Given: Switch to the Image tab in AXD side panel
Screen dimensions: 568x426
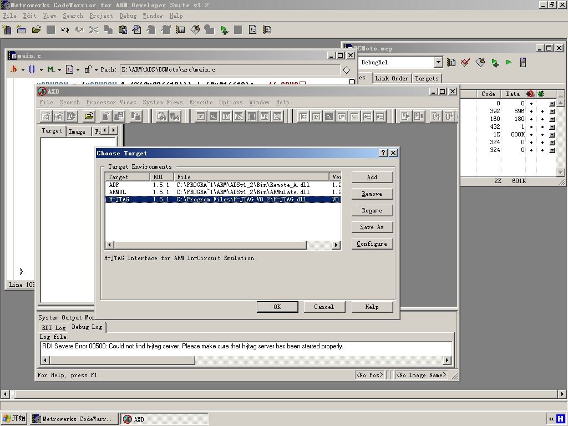Looking at the screenshot, I should point(77,131).
